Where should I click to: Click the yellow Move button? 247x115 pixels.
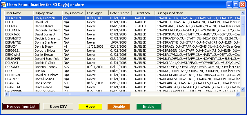click(90, 107)
